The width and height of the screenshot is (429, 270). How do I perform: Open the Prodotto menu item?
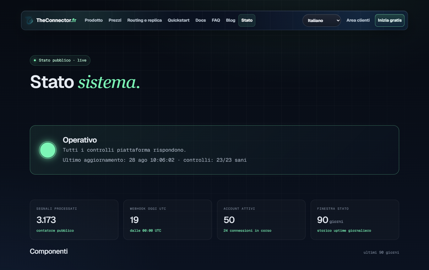[94, 20]
